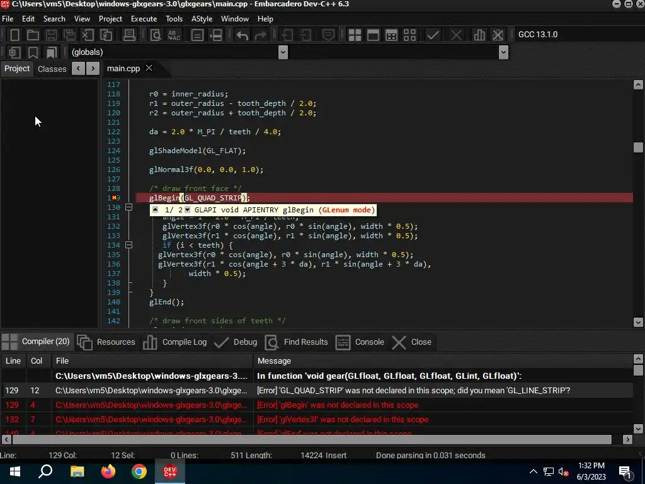The width and height of the screenshot is (645, 484).
Task: Select the Compiler (20) tab
Action: (x=36, y=342)
